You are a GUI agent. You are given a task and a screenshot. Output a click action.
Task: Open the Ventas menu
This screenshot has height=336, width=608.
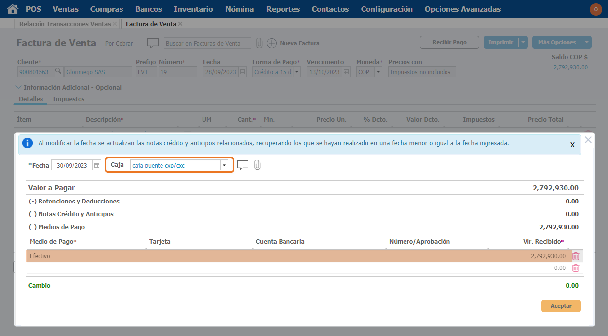65,9
